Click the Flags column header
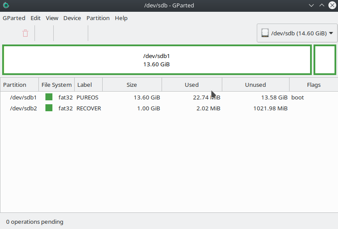The height and width of the screenshot is (229, 338). [314, 85]
